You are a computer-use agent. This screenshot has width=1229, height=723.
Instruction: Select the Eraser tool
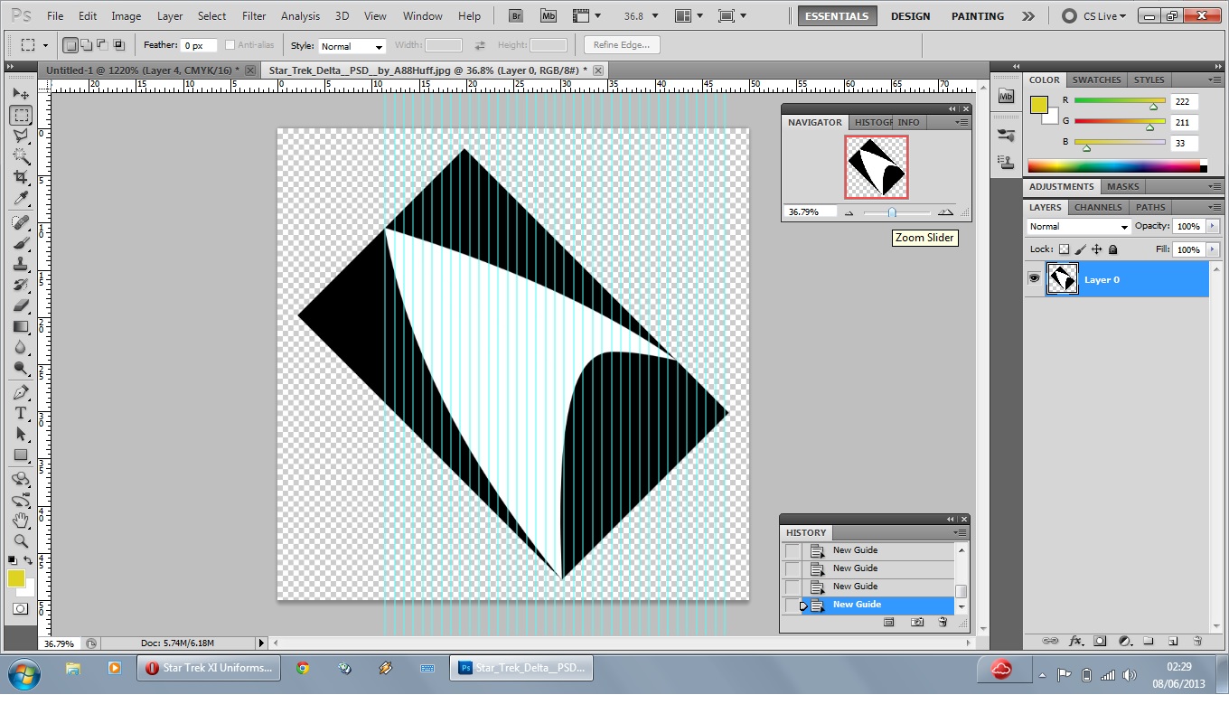pos(21,305)
